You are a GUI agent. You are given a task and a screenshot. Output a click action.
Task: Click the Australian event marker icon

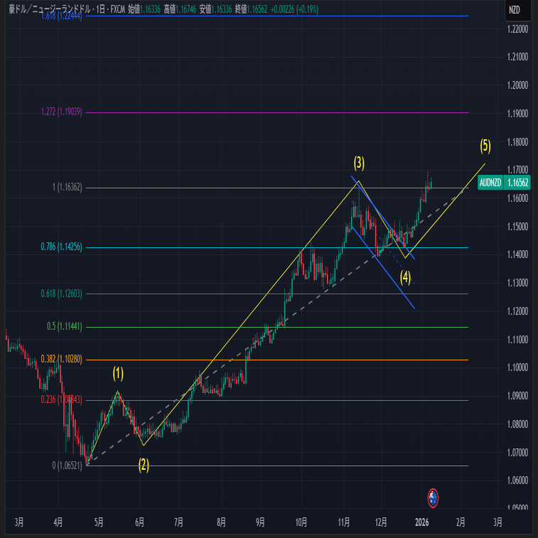coord(433,498)
